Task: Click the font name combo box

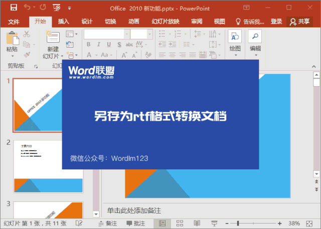Action: point(106,34)
